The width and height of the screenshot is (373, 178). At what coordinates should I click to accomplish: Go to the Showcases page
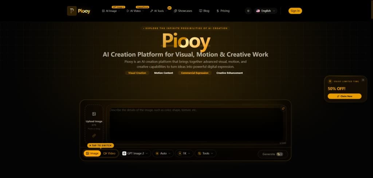pyautogui.click(x=183, y=11)
